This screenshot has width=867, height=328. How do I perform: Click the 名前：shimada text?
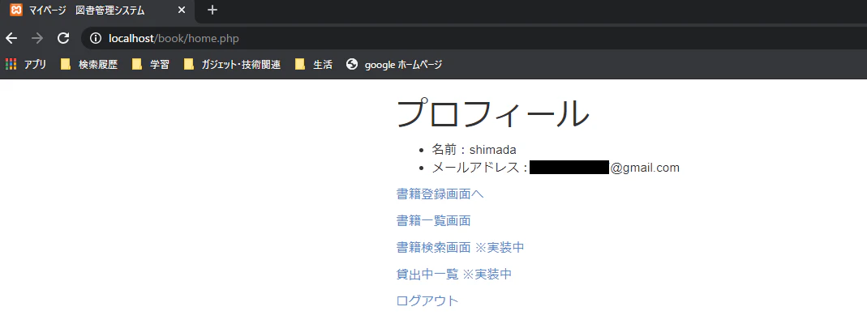[x=474, y=149]
